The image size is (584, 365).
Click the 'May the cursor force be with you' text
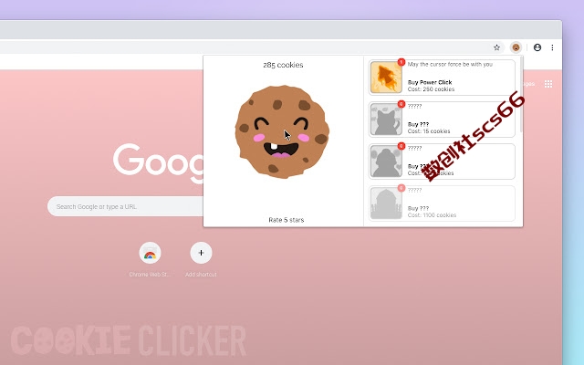tap(450, 64)
